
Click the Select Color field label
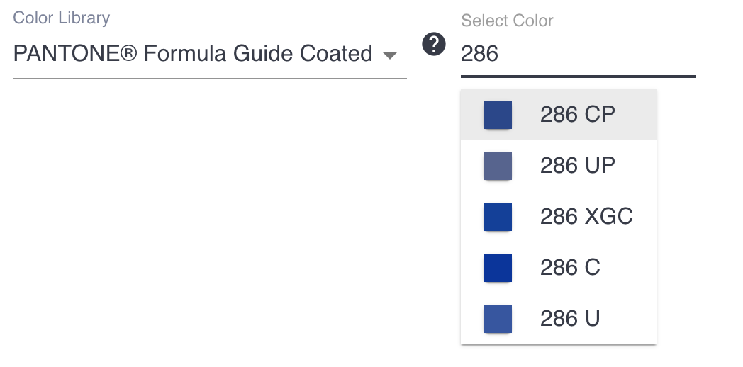(x=507, y=21)
